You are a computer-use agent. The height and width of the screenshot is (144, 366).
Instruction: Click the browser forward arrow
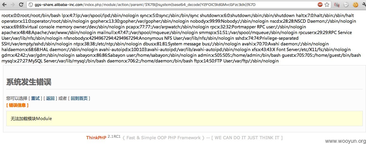[13, 4]
